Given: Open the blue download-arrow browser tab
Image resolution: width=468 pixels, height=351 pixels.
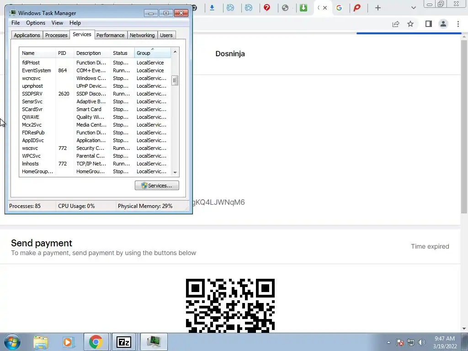Looking at the screenshot, I should pyautogui.click(x=212, y=8).
